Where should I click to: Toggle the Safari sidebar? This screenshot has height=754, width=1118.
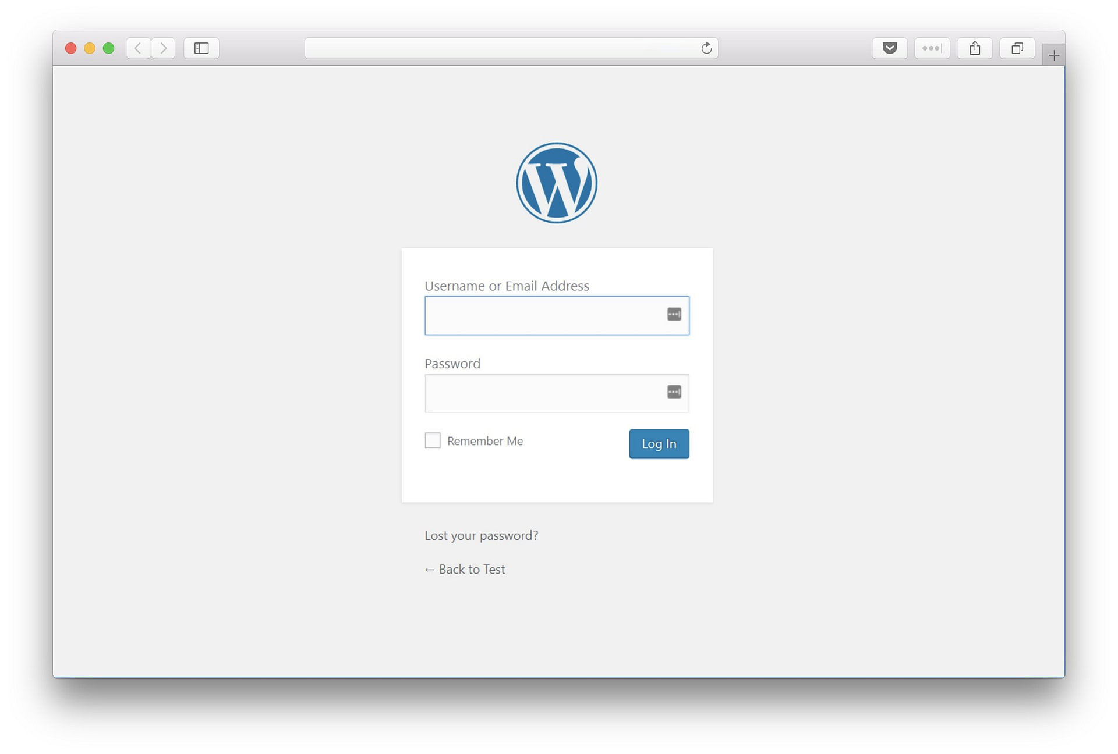pos(201,48)
